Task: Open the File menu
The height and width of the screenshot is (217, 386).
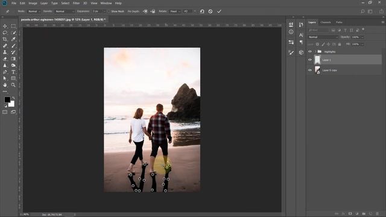Action: click(14, 3)
